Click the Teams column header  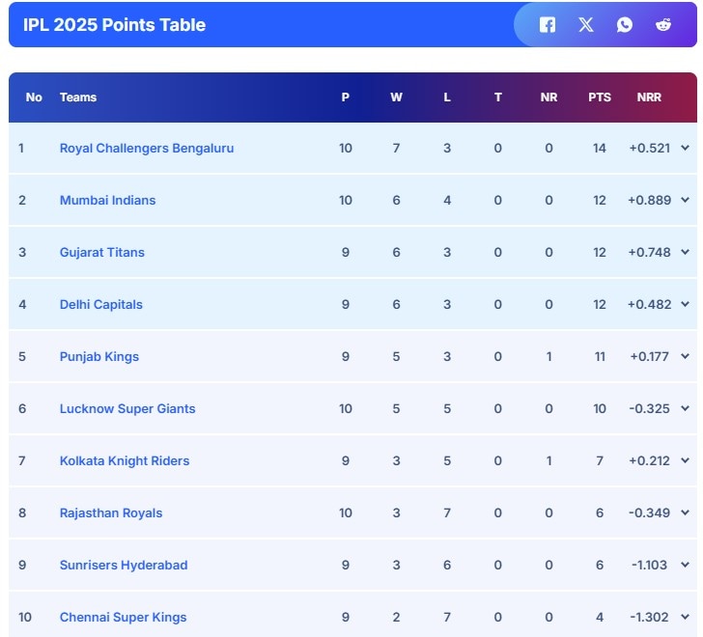coord(78,97)
